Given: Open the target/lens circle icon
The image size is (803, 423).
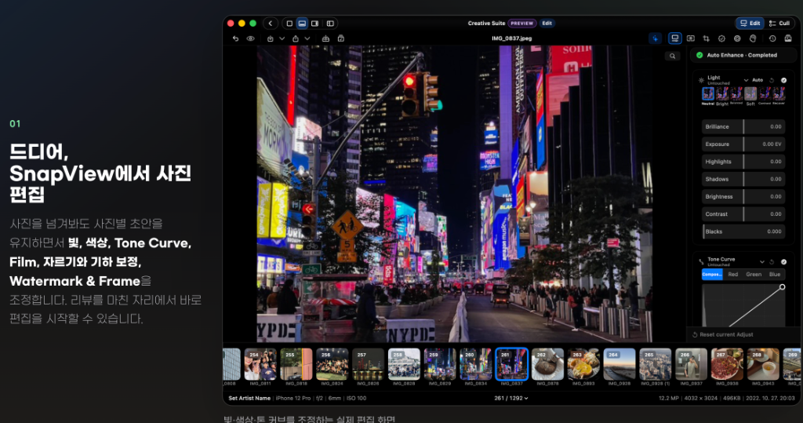Looking at the screenshot, I should [737, 38].
